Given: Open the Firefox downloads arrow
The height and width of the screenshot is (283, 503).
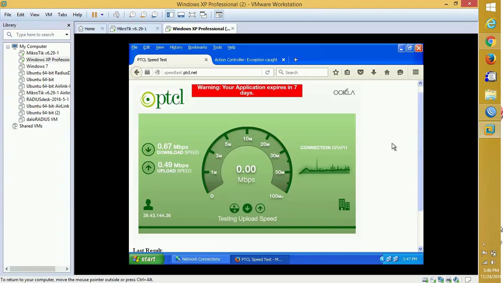Looking at the screenshot, I should [x=374, y=72].
